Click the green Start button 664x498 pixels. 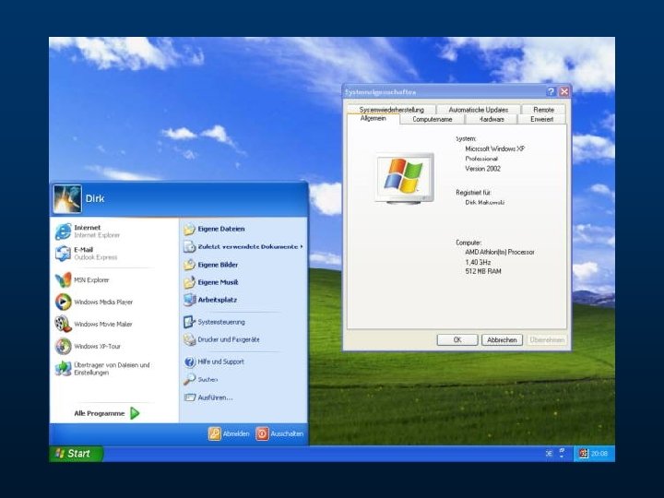point(76,454)
